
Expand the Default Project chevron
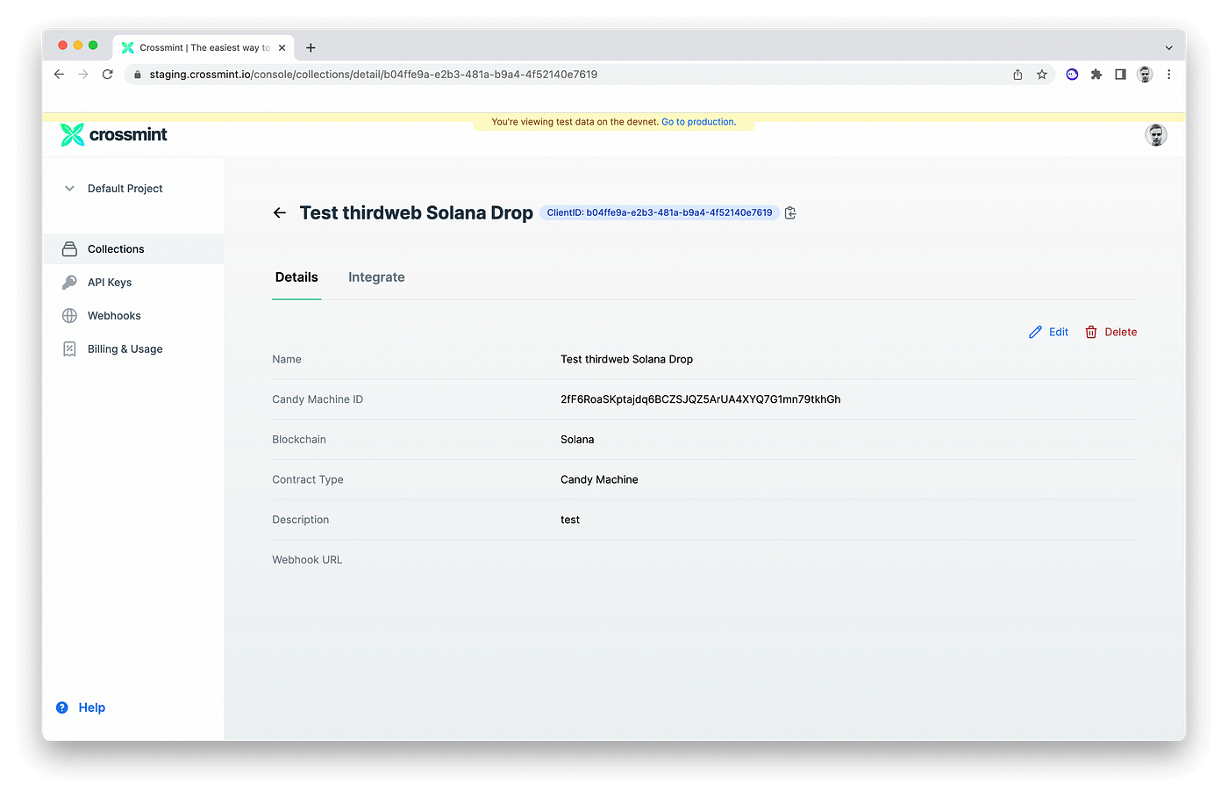point(69,189)
